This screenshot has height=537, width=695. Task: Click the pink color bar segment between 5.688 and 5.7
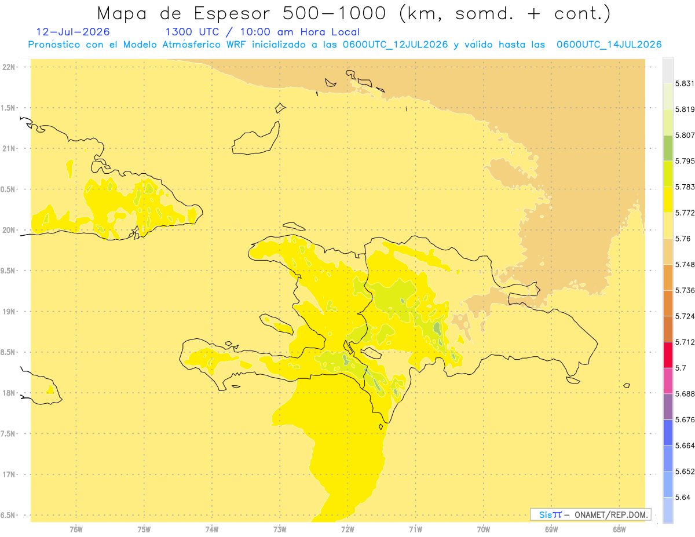pyautogui.click(x=668, y=381)
